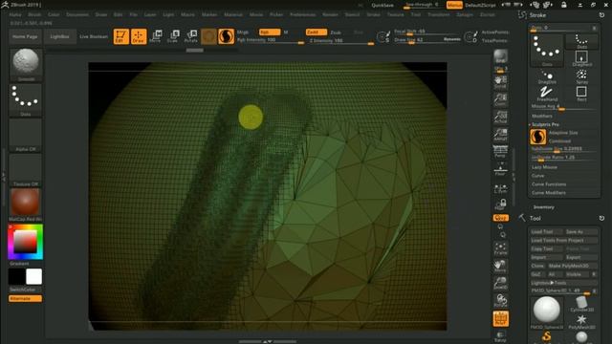Toggle the Zadd button
The image size is (612, 344).
(x=317, y=32)
